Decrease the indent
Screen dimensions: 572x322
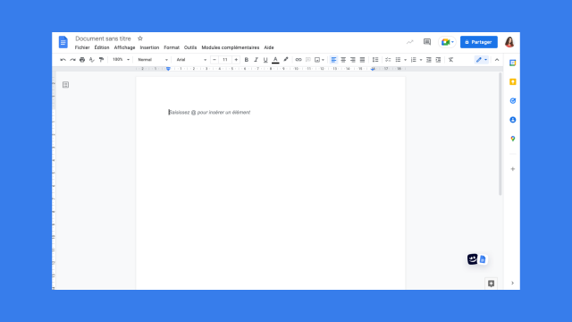(429, 60)
